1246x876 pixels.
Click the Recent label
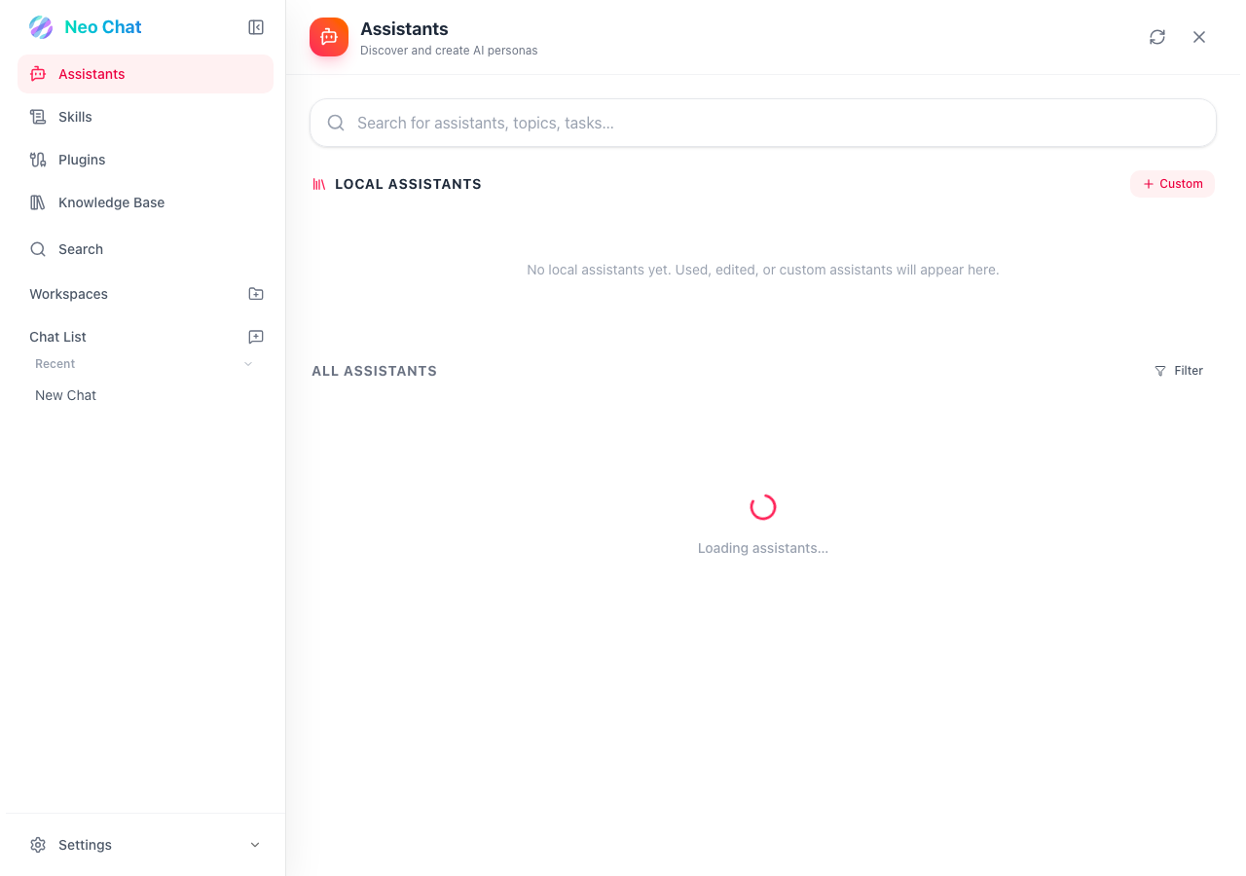click(x=55, y=364)
